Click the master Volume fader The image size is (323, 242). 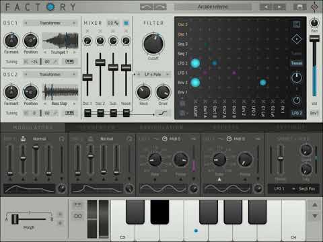pos(314,38)
